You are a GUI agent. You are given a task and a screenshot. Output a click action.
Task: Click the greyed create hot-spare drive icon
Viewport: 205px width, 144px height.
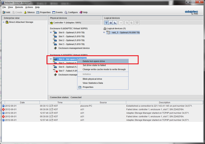127,23
